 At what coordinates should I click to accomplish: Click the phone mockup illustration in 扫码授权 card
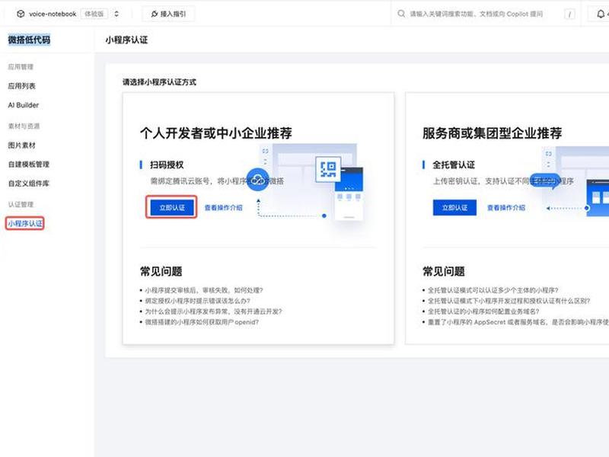(349, 193)
